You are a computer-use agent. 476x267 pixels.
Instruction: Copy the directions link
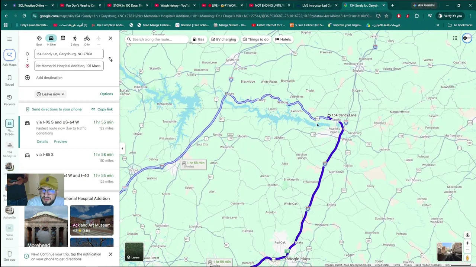102,109
